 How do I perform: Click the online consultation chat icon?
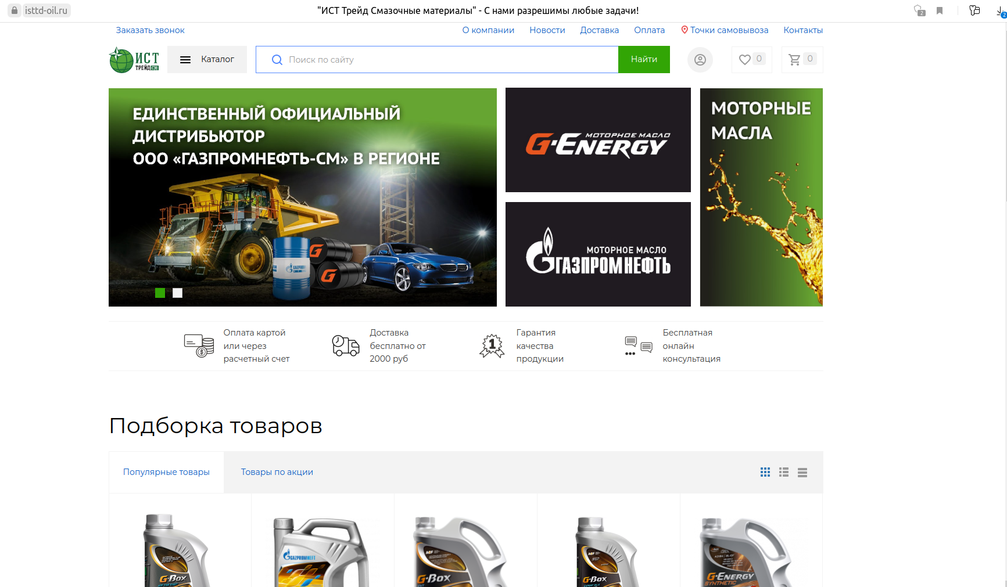(x=639, y=345)
